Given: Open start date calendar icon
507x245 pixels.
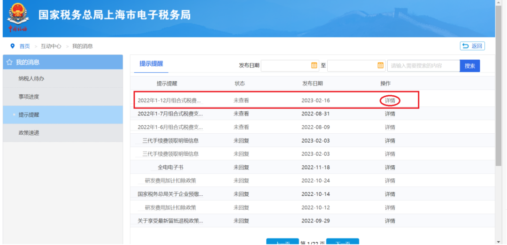Looking at the screenshot, I should pos(314,65).
